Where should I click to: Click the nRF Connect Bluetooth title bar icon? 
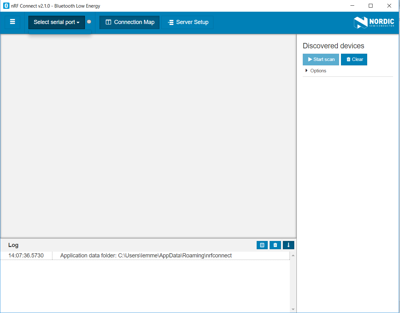6,6
